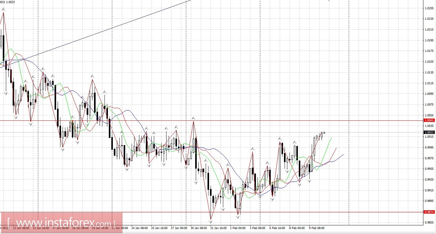The width and height of the screenshot is (436, 234).
Task: Select the 13 Jan 16:00 time label
Action: point(41,228)
